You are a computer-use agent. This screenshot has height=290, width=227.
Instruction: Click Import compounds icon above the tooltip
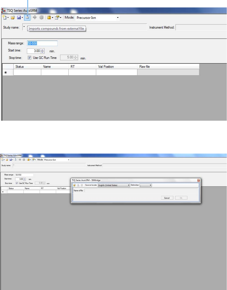27,17
